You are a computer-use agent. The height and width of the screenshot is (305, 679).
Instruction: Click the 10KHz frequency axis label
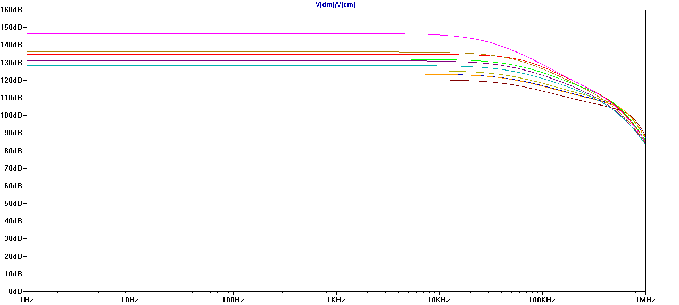click(x=440, y=300)
